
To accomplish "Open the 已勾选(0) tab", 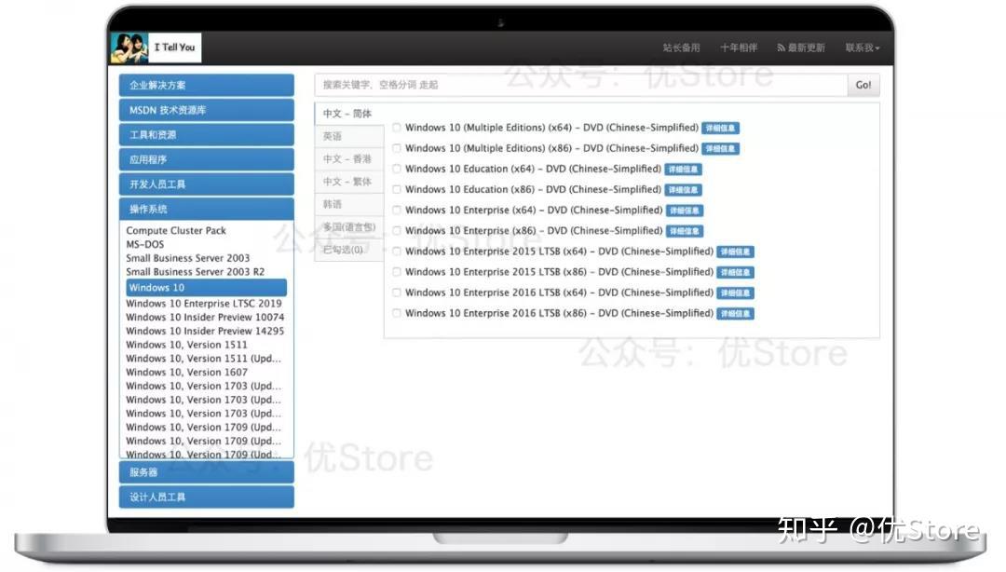I will (349, 250).
